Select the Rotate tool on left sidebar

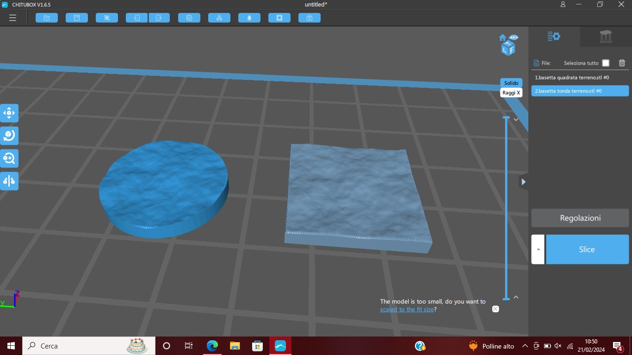coord(9,135)
